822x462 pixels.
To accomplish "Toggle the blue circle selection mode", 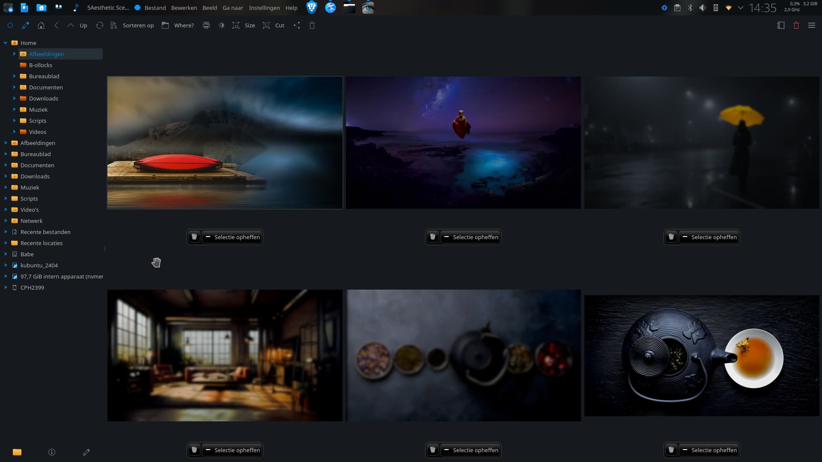I will tap(10, 26).
